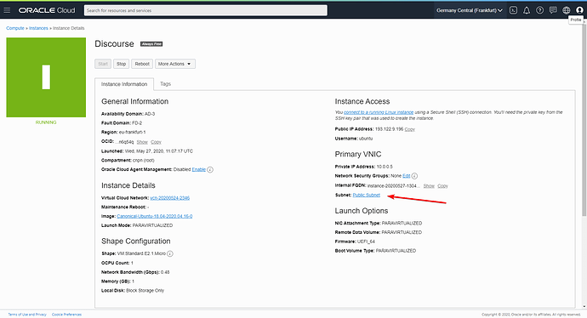Open the Public Subnet link
This screenshot has height=318, width=587.
tap(366, 196)
